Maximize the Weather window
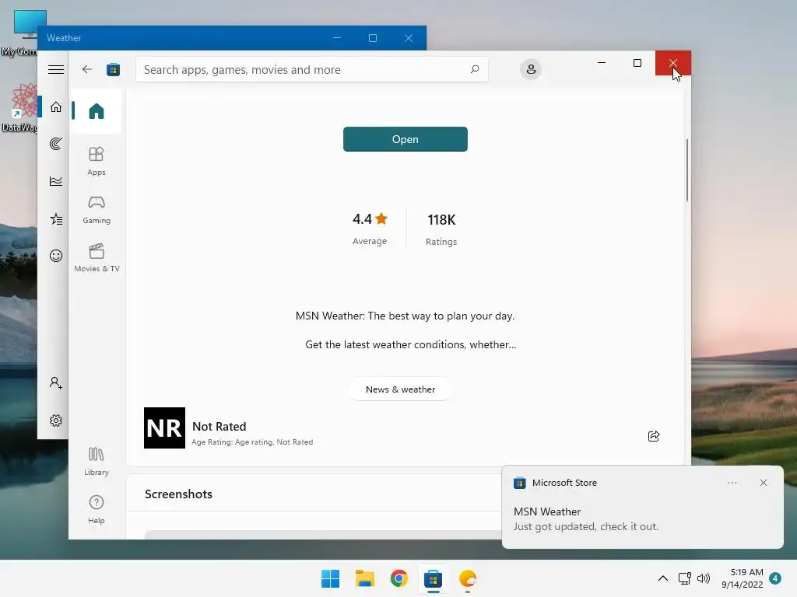Viewport: 797px width, 597px height. pyautogui.click(x=373, y=38)
